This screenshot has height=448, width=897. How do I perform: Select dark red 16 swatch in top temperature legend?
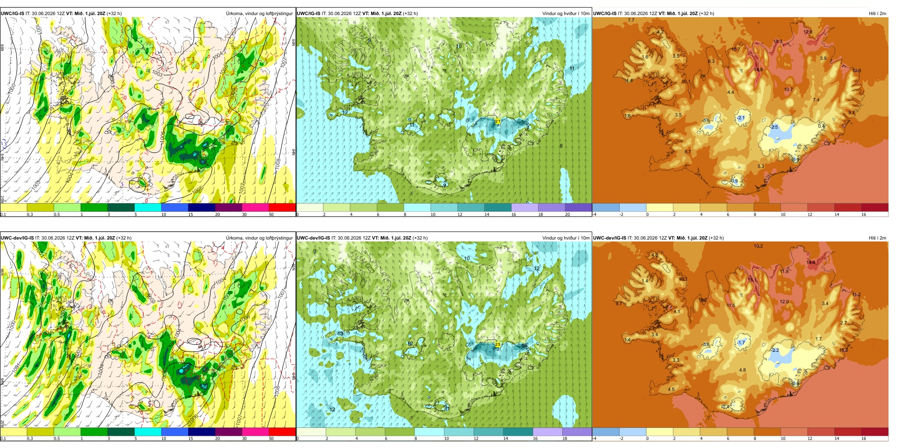[874, 207]
